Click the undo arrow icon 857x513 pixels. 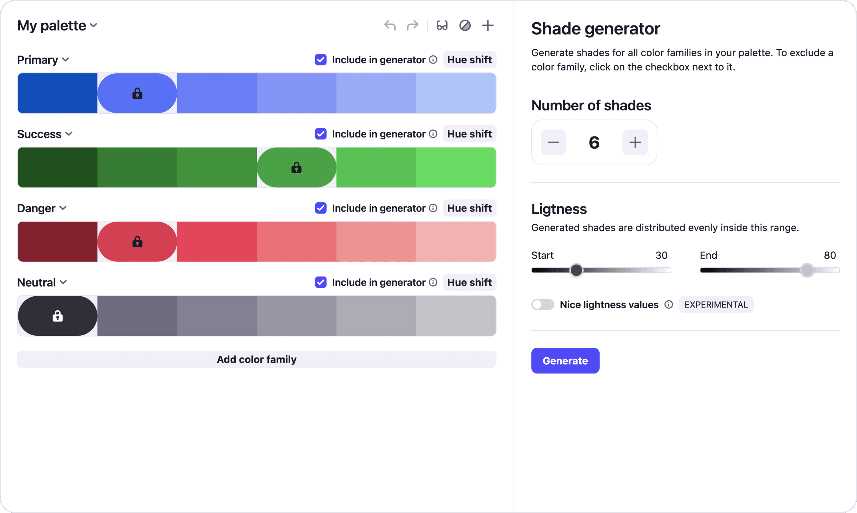pyautogui.click(x=390, y=25)
